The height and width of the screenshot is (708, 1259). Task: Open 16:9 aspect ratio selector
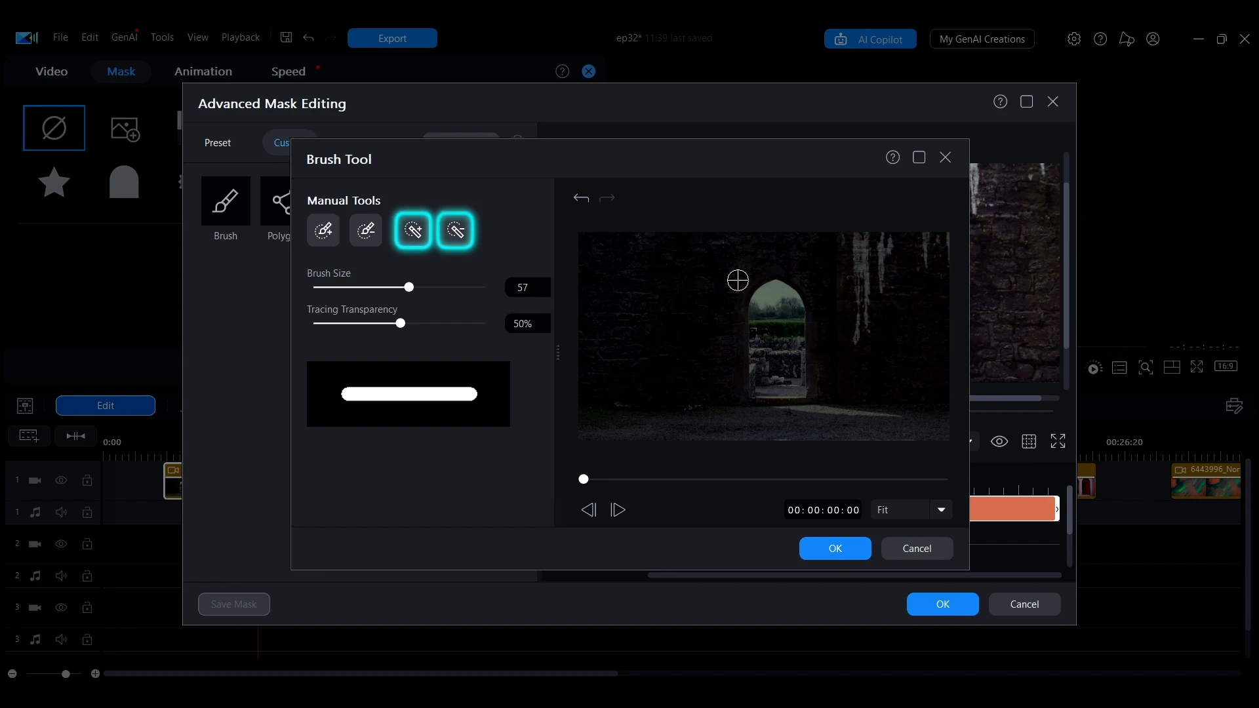pyautogui.click(x=1226, y=366)
